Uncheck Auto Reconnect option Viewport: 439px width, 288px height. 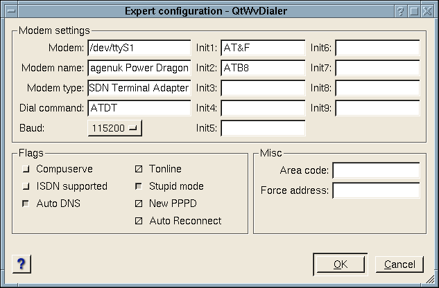click(139, 221)
